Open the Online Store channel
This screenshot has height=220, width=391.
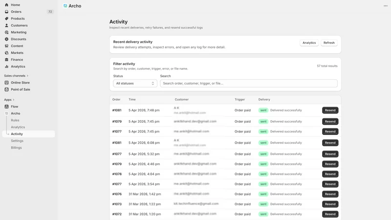click(x=20, y=83)
